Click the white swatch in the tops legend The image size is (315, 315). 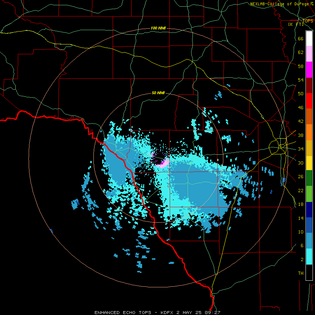tap(309, 38)
